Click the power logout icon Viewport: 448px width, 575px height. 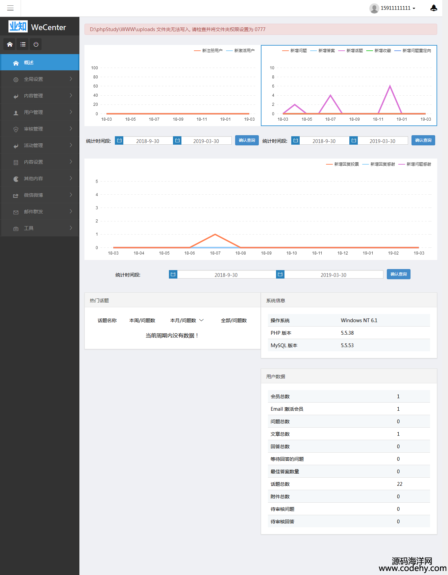point(36,44)
